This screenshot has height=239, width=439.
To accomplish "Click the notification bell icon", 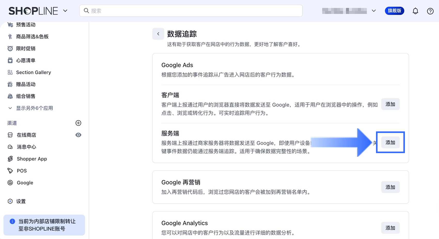I will click(x=415, y=11).
